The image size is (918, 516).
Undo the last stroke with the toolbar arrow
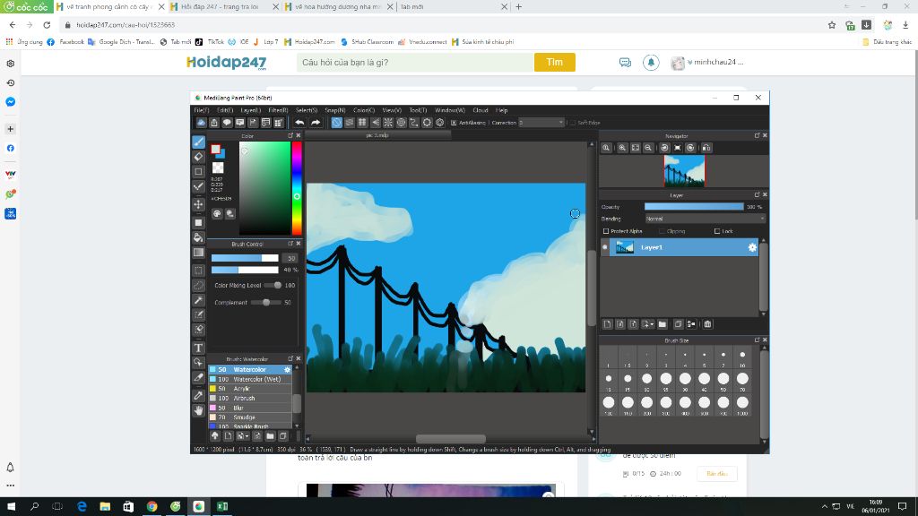[x=299, y=123]
